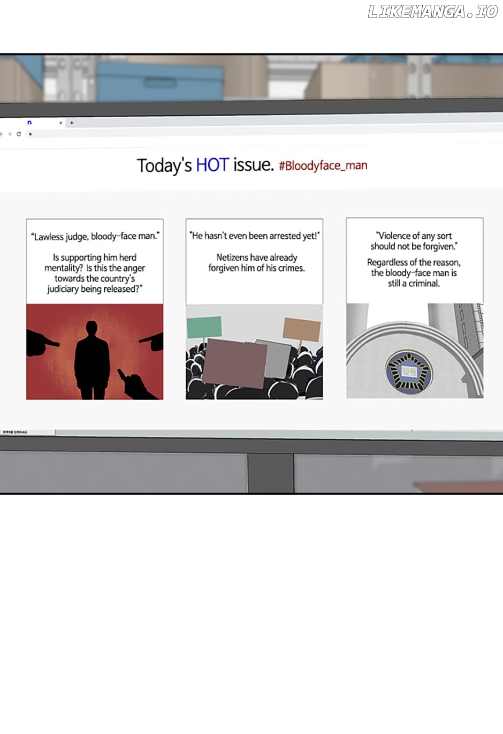This screenshot has width=503, height=734.
Task: Click "Regardless of the reason" summary text
Action: (x=414, y=273)
